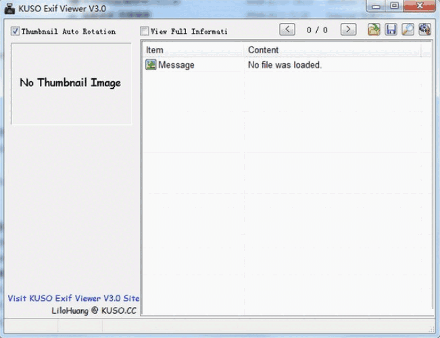Maximize the KUSO Exif Viewer window
Viewport: 440px width, 338px height.
394,5
